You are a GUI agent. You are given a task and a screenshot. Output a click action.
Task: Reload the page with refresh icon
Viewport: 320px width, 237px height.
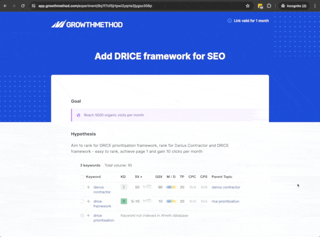click(23, 6)
